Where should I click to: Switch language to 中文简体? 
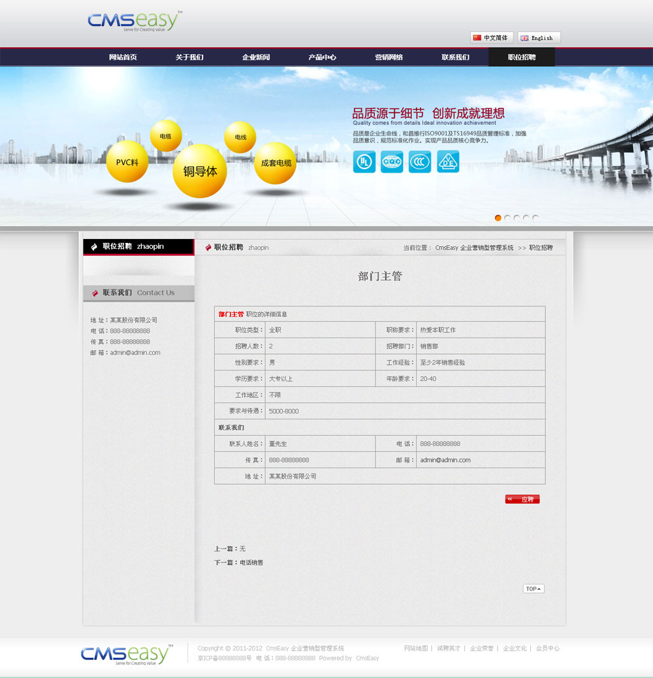coord(492,38)
